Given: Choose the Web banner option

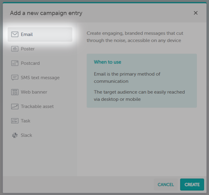Looking at the screenshot, I should point(34,92).
